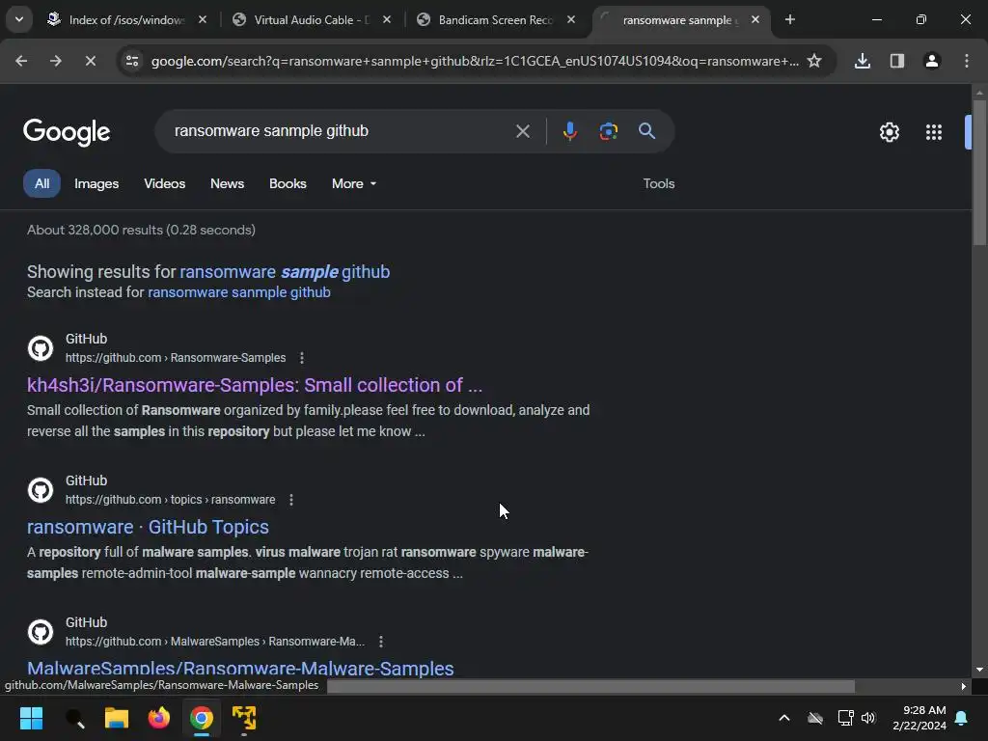The height and width of the screenshot is (741, 988).
Task: Switch to the Bandicam Screen Recorder tab
Action: point(495,19)
